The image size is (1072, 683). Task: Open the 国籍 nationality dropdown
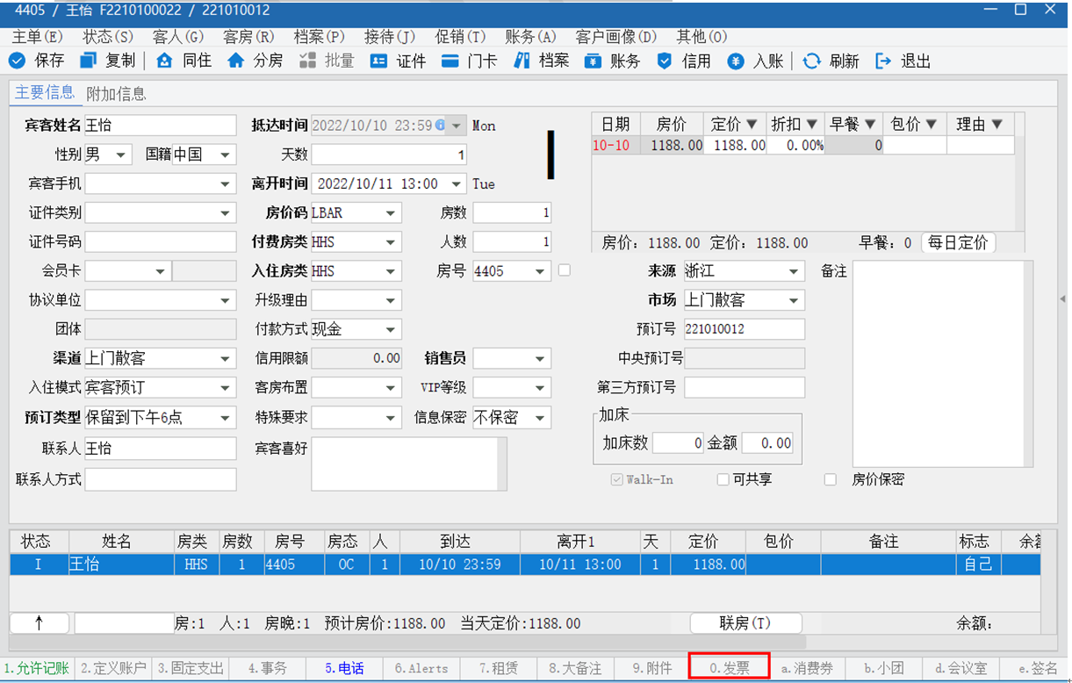(x=226, y=155)
